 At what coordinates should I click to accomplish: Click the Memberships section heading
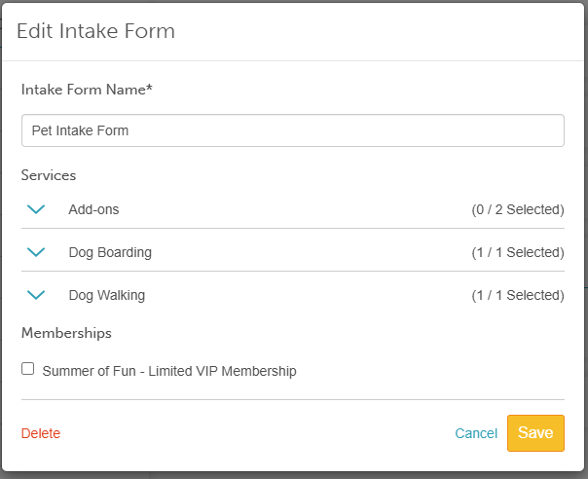66,333
